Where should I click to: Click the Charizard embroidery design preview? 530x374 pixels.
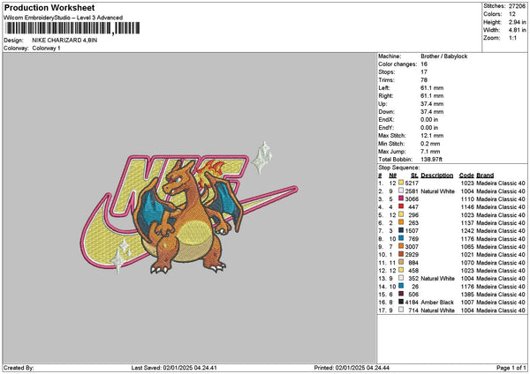[189, 207]
